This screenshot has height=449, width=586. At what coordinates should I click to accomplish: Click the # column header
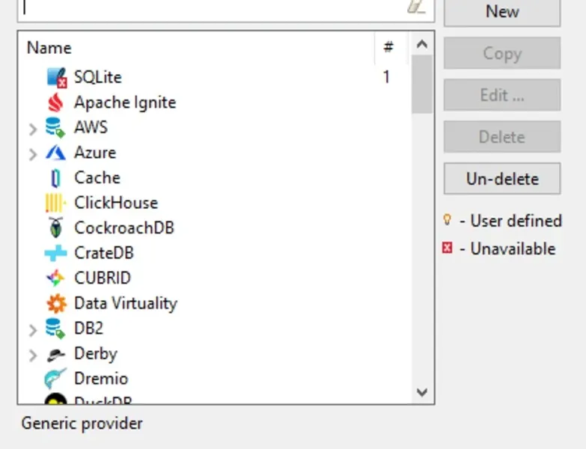pos(388,48)
